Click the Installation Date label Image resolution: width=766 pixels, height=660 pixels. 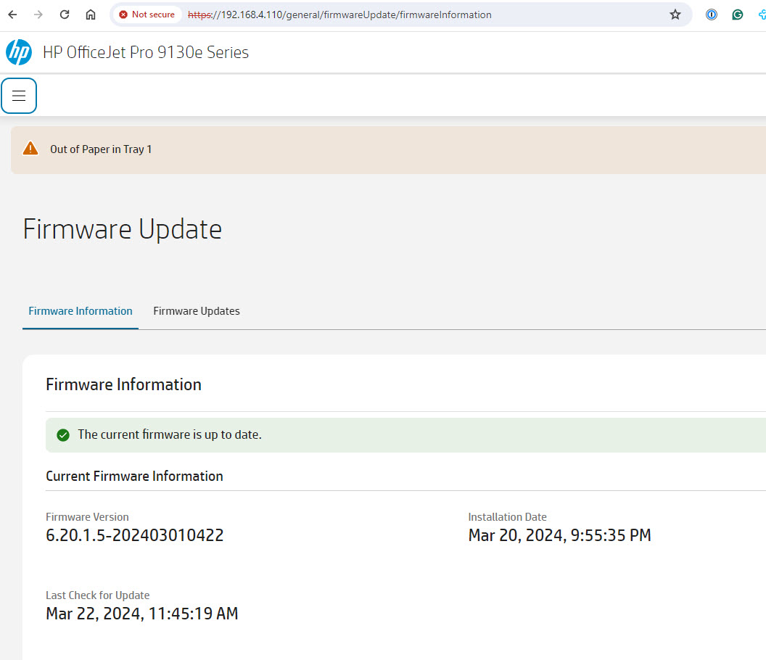coord(508,517)
